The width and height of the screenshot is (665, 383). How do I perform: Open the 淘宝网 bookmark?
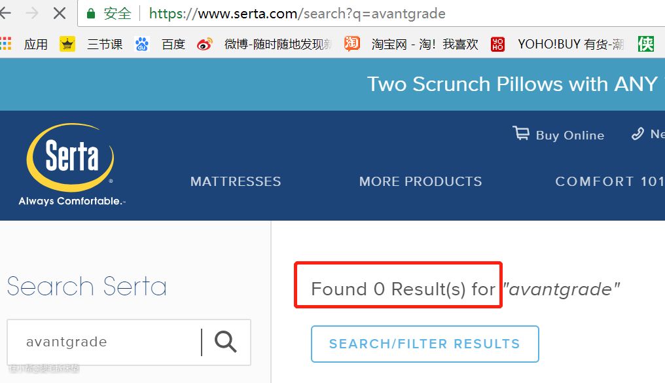[x=412, y=44]
